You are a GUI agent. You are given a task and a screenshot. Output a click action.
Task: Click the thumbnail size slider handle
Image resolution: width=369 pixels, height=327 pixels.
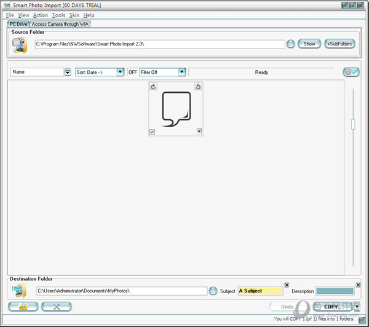click(x=353, y=124)
